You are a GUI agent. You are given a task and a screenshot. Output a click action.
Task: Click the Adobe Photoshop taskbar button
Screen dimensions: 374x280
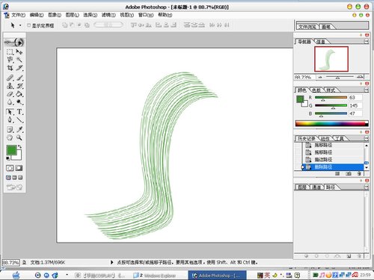pyautogui.click(x=217, y=276)
